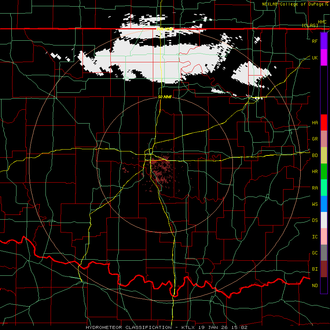Screen dimensions: 330x330
Task: Click the BI brown legend swatch
Action: pyautogui.click(x=324, y=269)
